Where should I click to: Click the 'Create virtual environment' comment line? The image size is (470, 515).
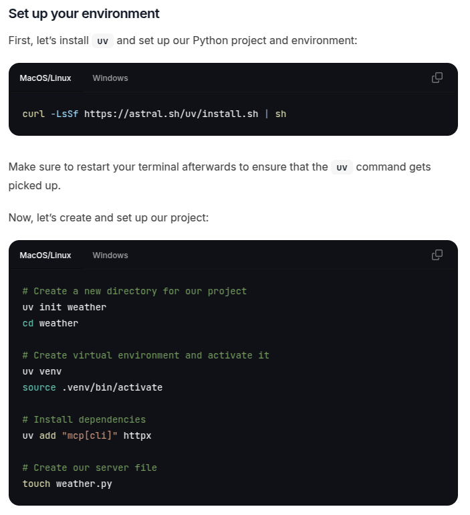pyautogui.click(x=146, y=355)
